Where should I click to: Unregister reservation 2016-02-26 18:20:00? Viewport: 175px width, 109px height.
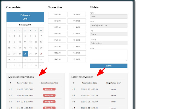pos(49,89)
